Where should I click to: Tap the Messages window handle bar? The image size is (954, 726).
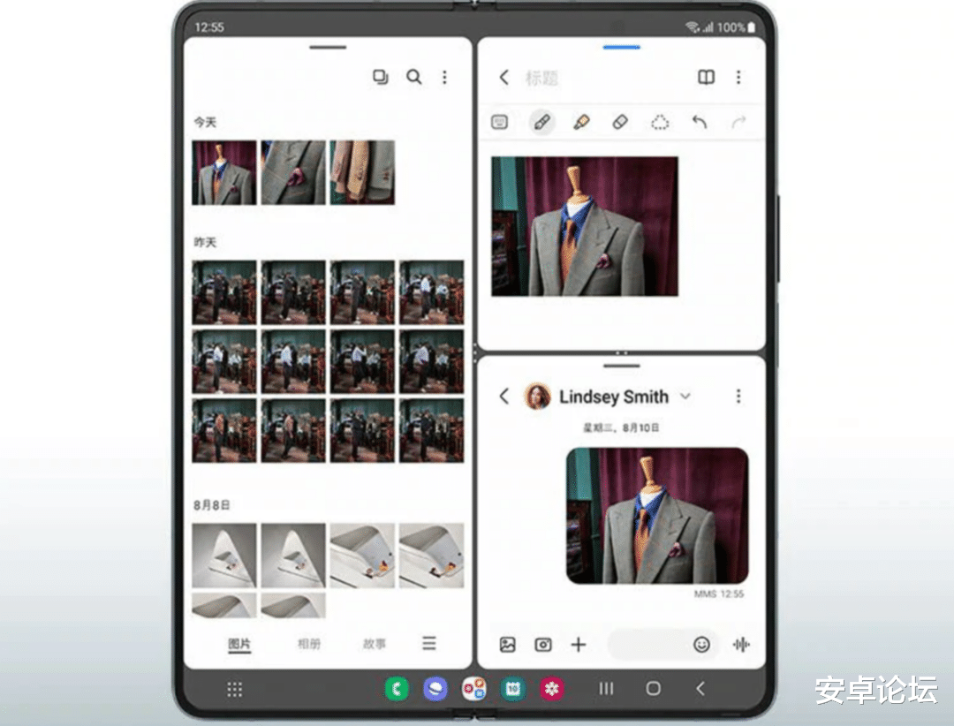click(x=621, y=366)
